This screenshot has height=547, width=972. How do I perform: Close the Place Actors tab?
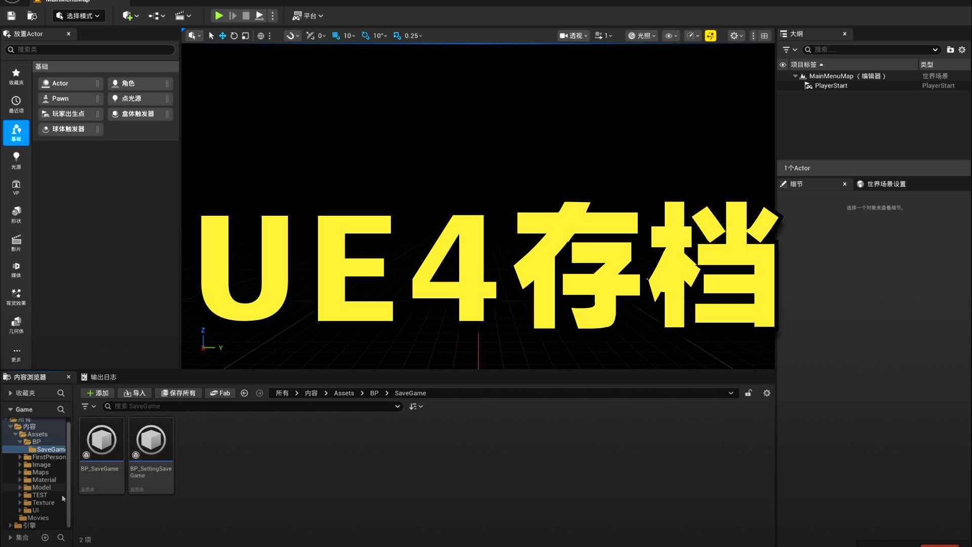[68, 34]
